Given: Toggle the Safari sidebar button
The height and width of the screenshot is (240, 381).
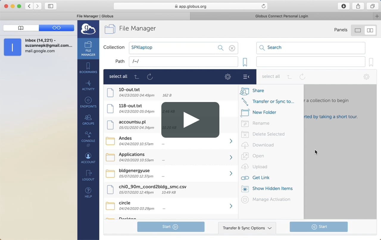Looking at the screenshot, I should pos(51,6).
